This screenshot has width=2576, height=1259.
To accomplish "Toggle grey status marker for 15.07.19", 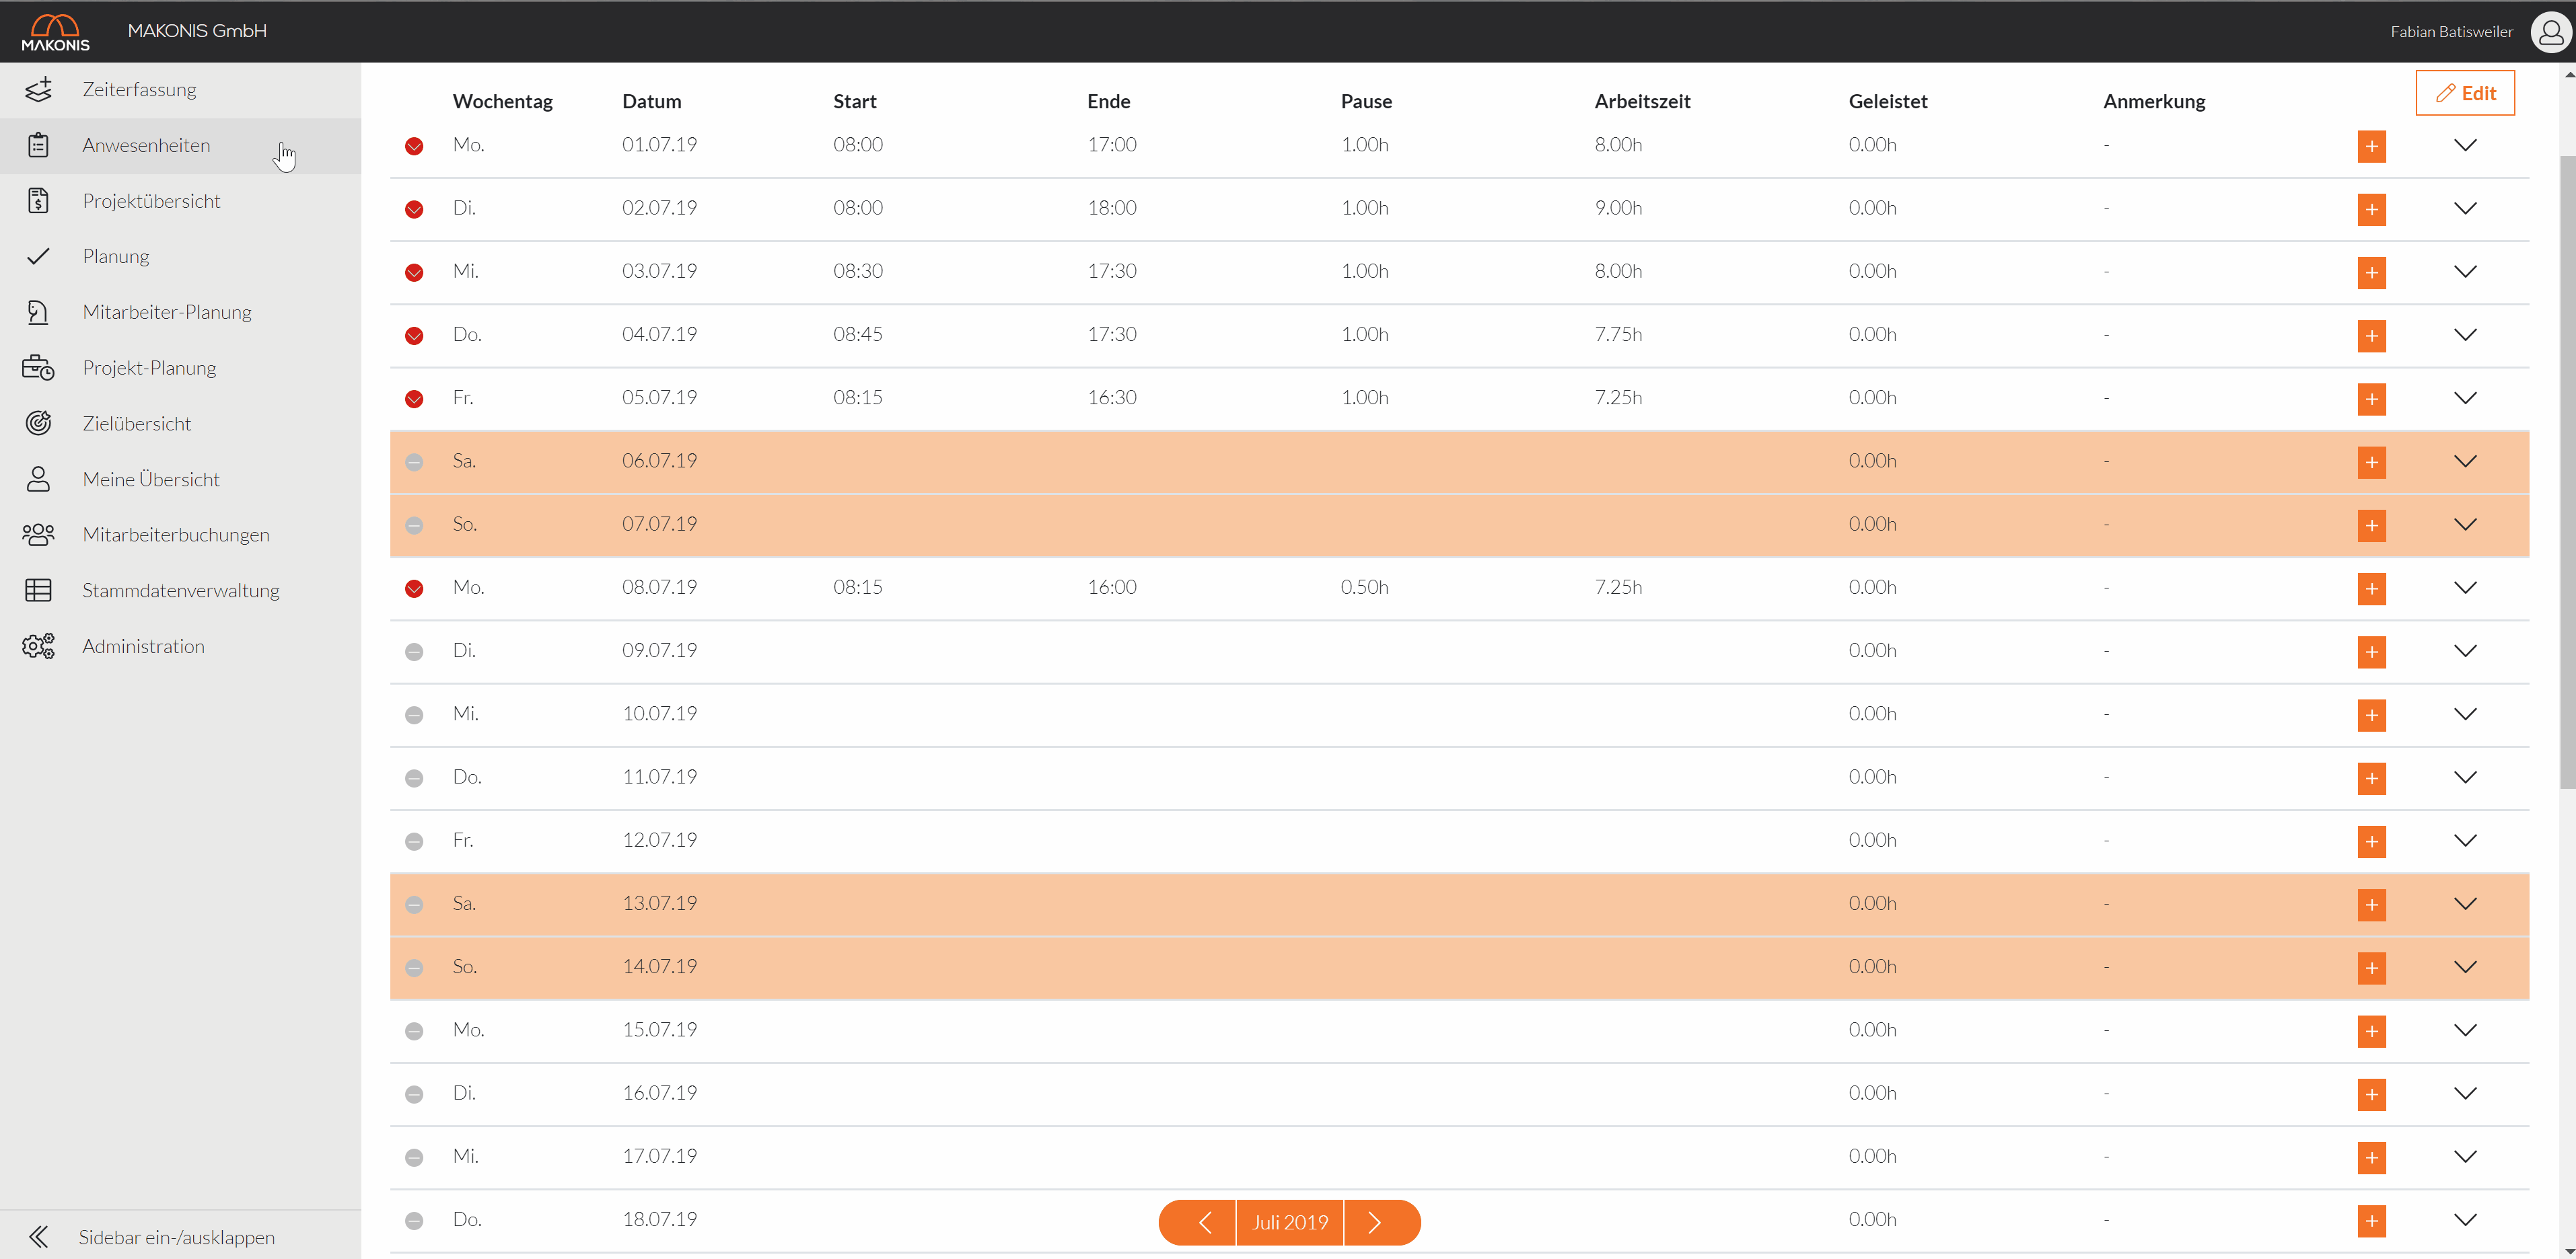I will coord(414,1030).
